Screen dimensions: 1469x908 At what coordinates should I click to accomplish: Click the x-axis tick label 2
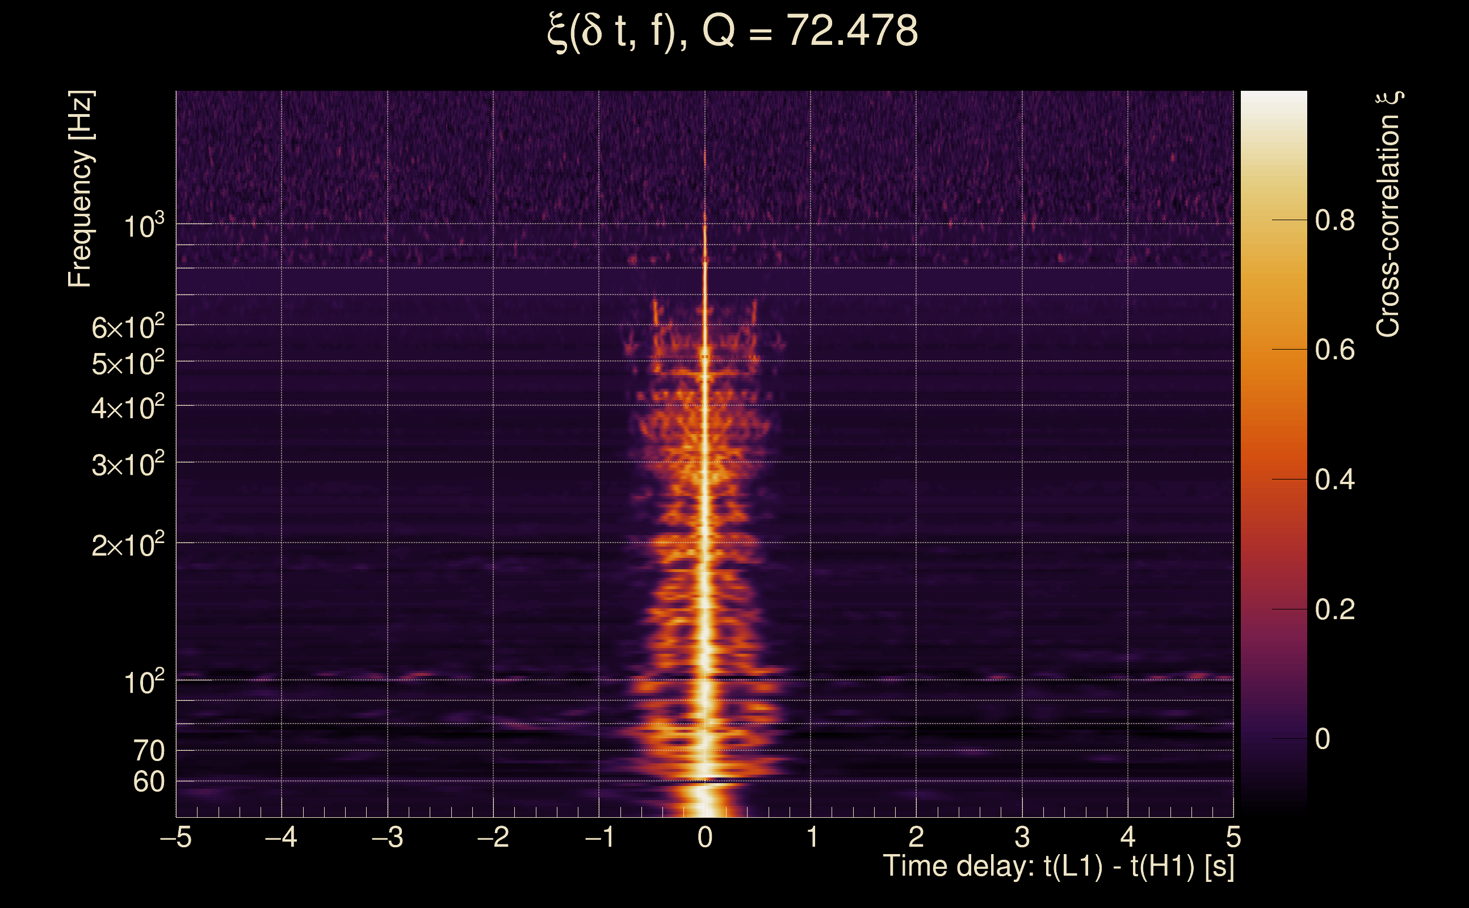(x=916, y=837)
